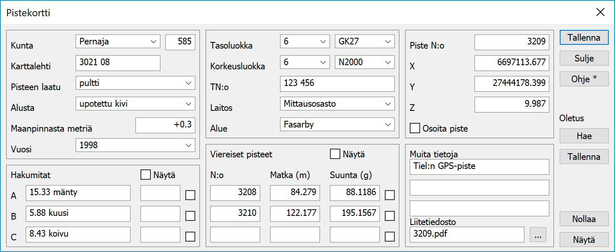Click the Piste N:o input field
This screenshot has height=252, width=615.
point(512,42)
